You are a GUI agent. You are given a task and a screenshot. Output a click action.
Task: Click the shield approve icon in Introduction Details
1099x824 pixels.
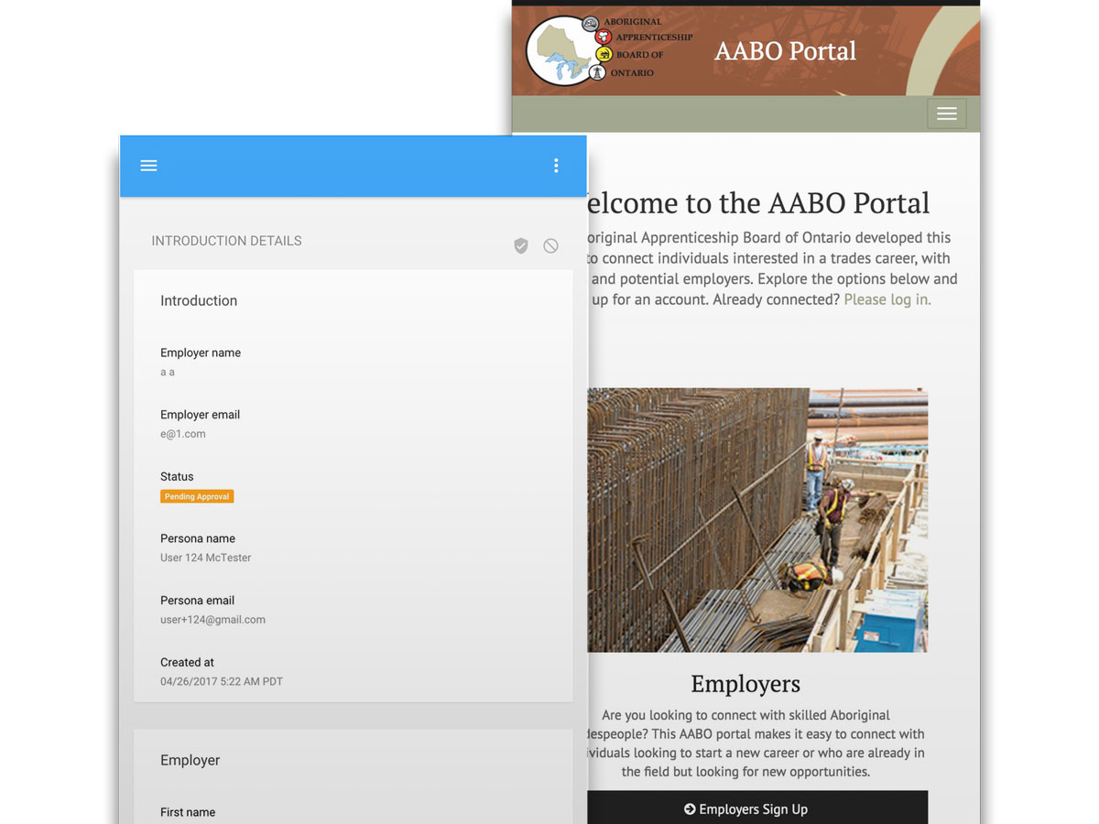(x=521, y=245)
